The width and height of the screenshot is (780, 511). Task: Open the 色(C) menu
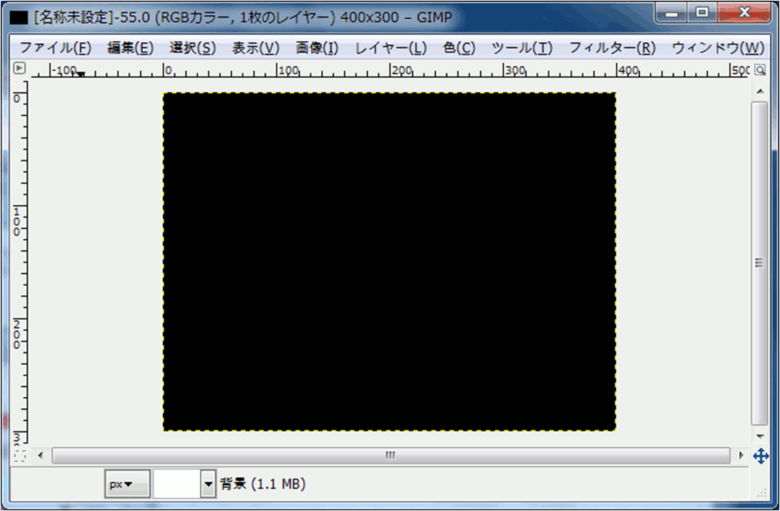click(x=459, y=48)
